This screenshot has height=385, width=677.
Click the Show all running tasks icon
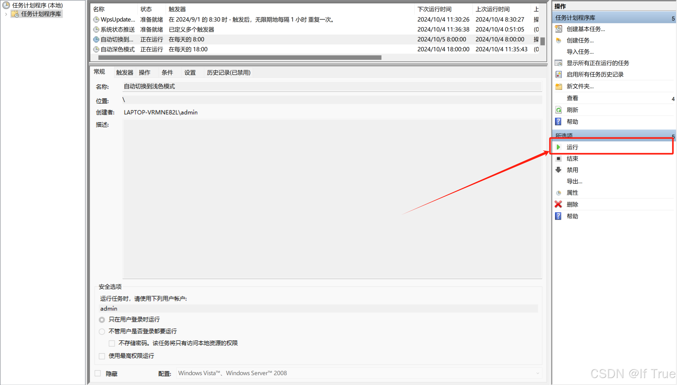click(558, 63)
